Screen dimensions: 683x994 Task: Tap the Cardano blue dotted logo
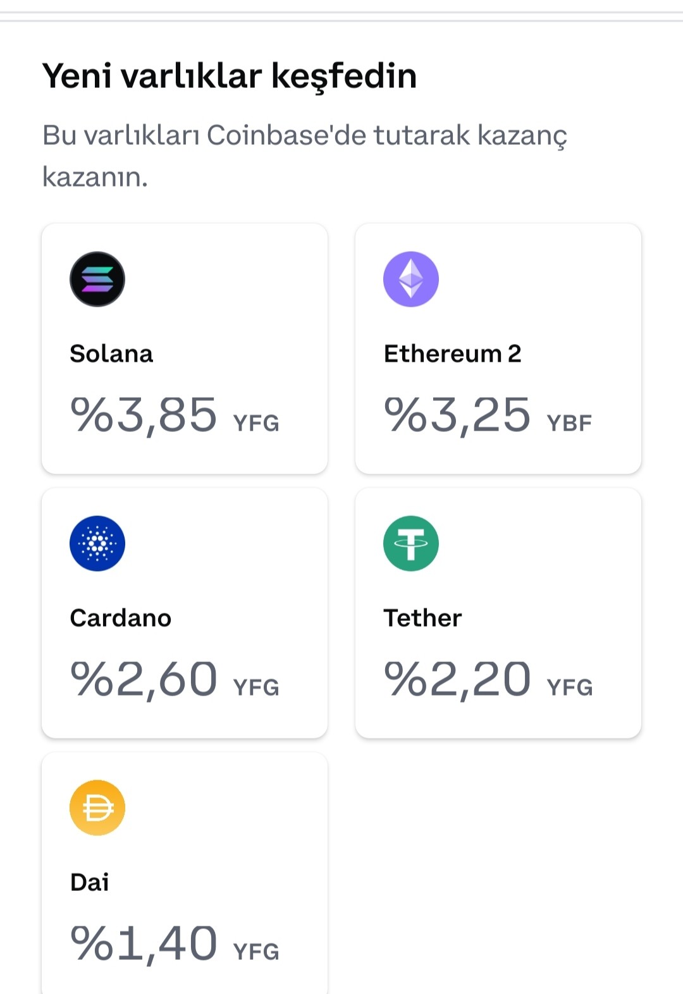97,544
